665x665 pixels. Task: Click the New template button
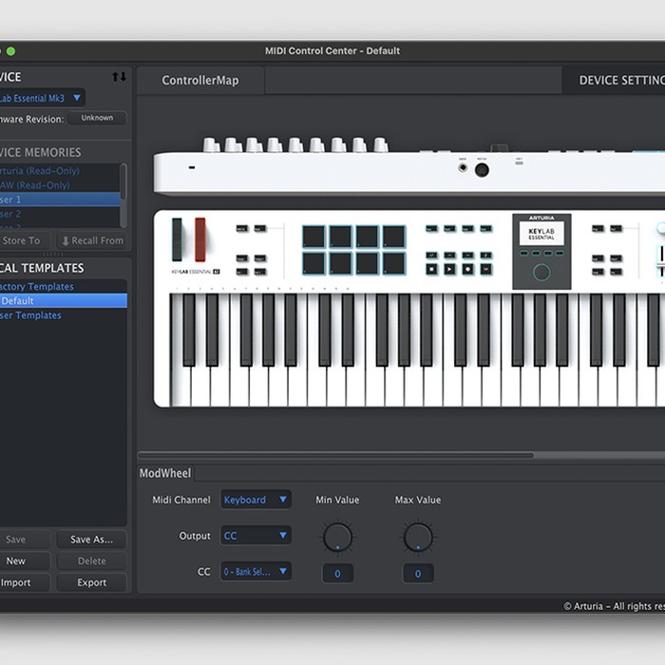click(24, 561)
